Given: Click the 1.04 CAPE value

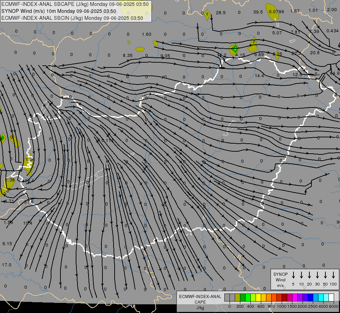Looking at the screenshot, I should click(x=30, y=160).
